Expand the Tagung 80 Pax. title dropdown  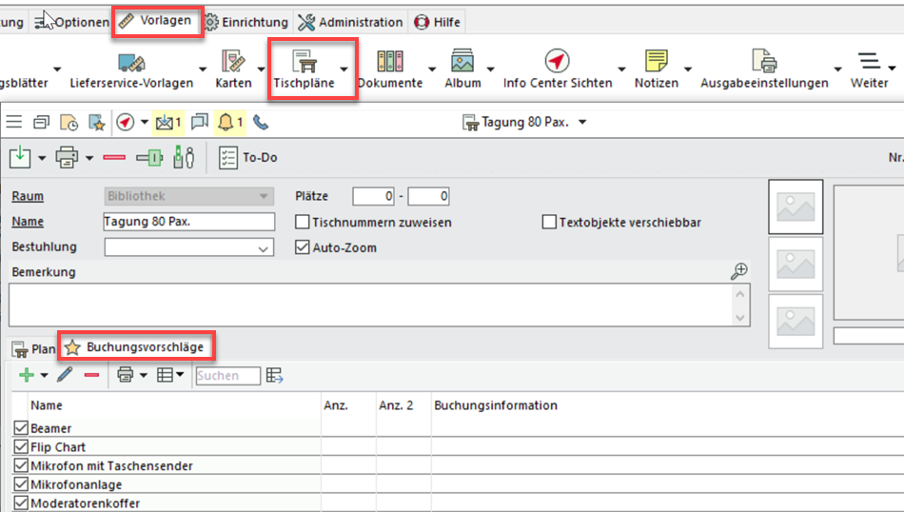click(582, 123)
